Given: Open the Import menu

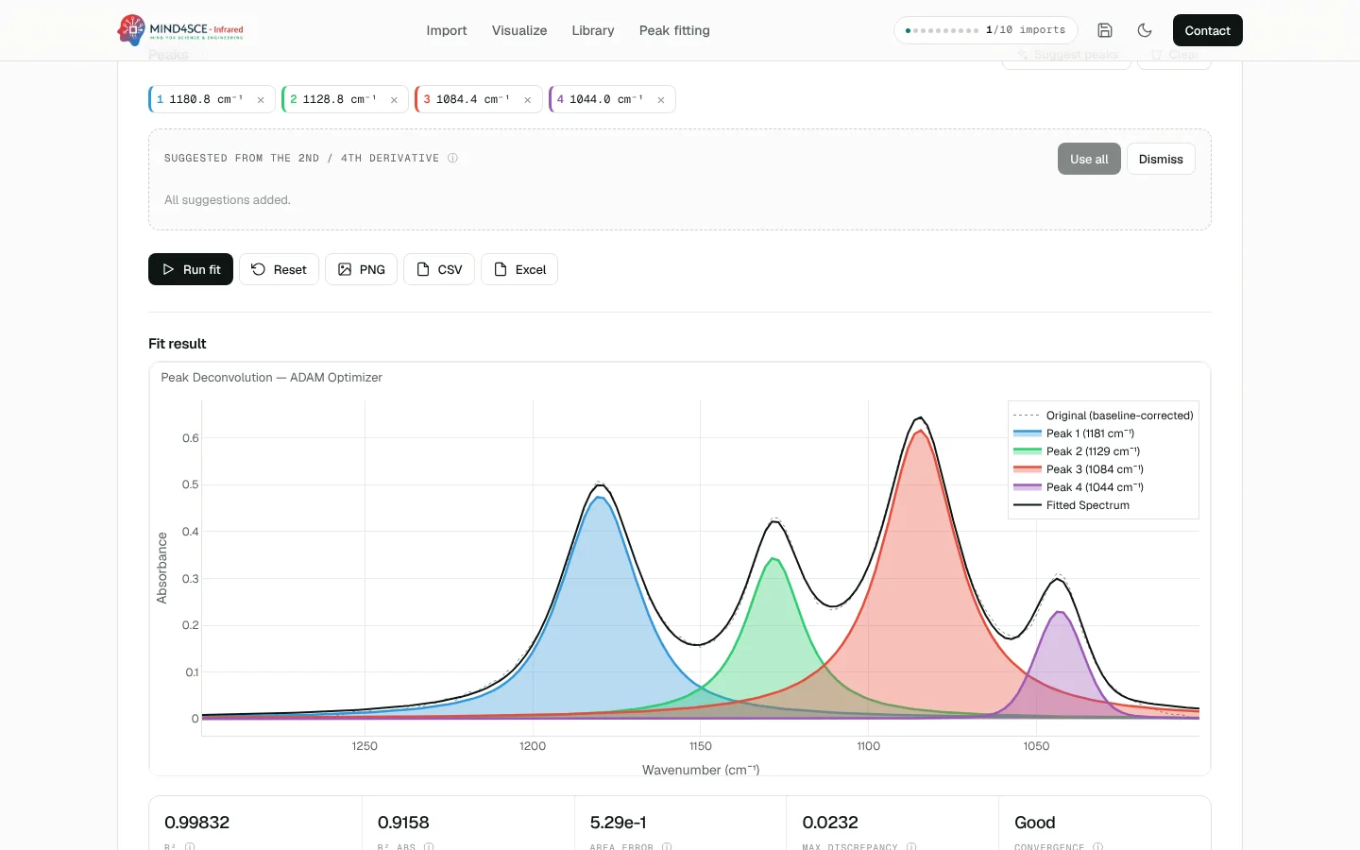Looking at the screenshot, I should click(x=447, y=30).
